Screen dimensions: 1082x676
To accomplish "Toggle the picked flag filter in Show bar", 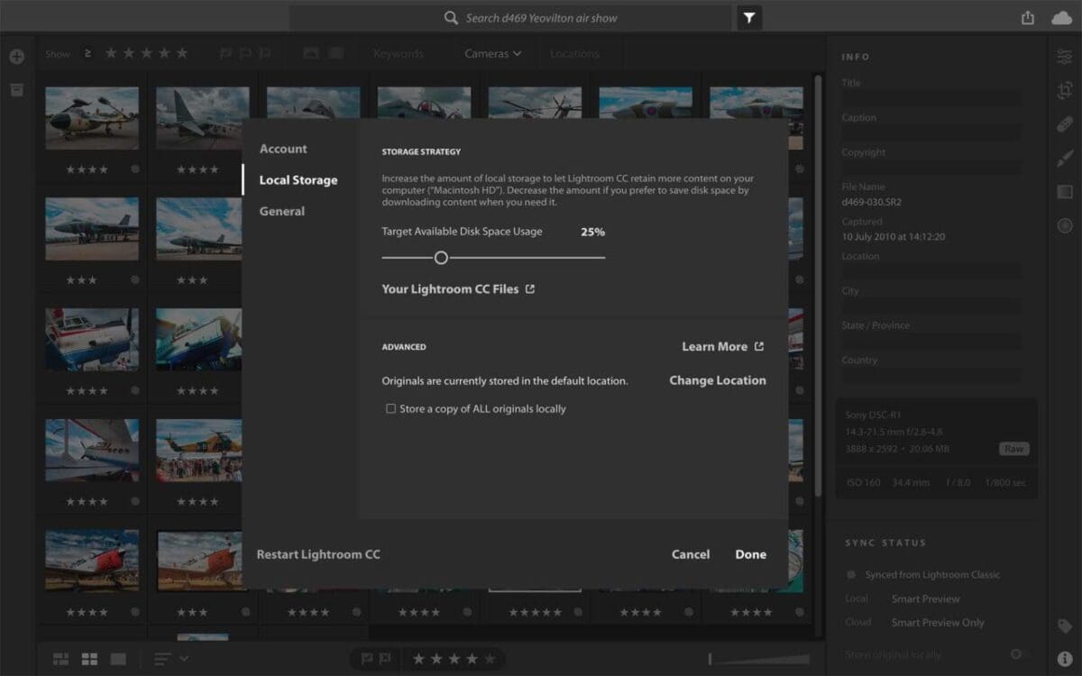I will (226, 53).
